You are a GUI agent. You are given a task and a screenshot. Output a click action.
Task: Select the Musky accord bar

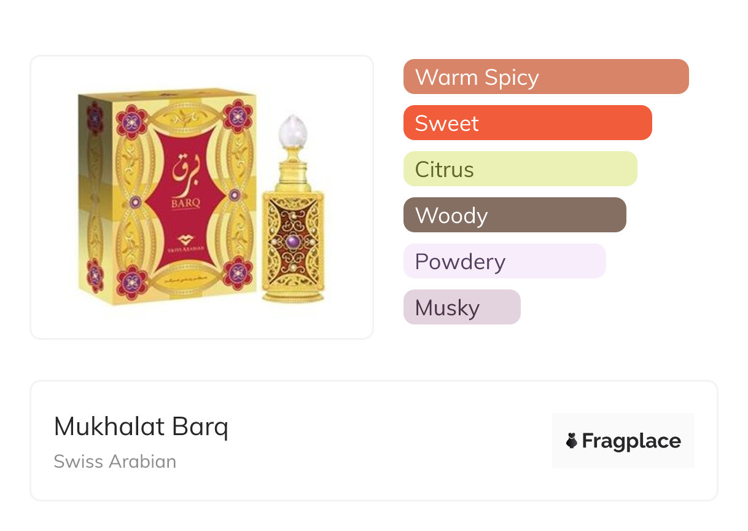(x=461, y=307)
